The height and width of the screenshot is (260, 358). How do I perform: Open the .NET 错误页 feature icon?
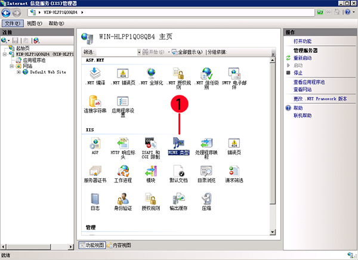(123, 76)
